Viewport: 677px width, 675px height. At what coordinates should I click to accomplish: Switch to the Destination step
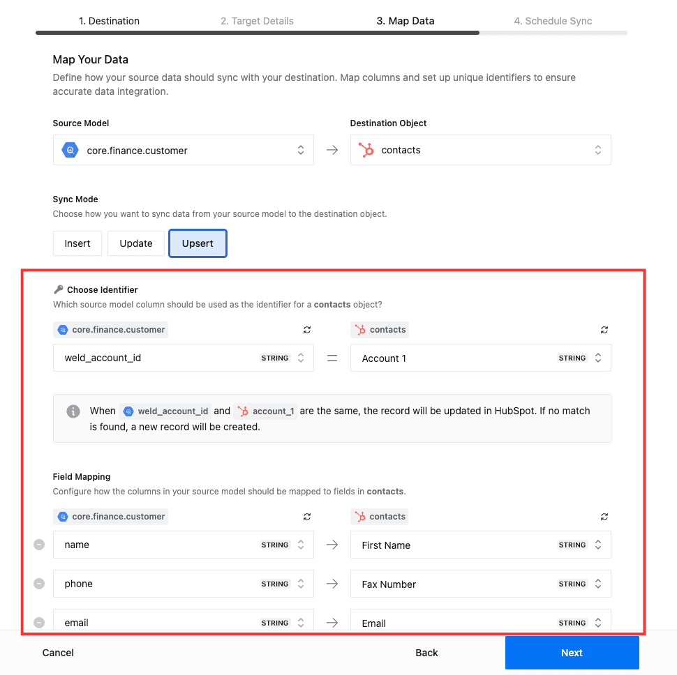click(110, 21)
